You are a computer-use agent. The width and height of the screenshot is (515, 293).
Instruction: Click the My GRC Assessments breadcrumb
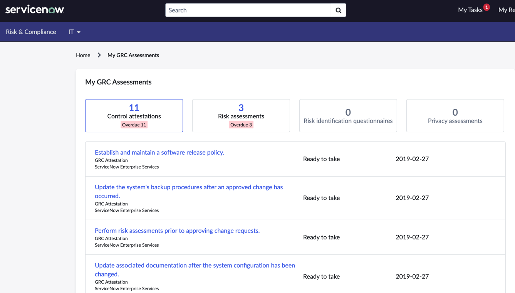133,55
